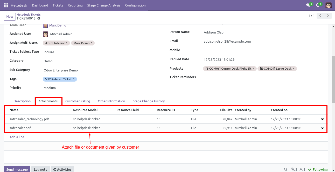
Task: Sort by Resource Field column header
Action: 128,110
